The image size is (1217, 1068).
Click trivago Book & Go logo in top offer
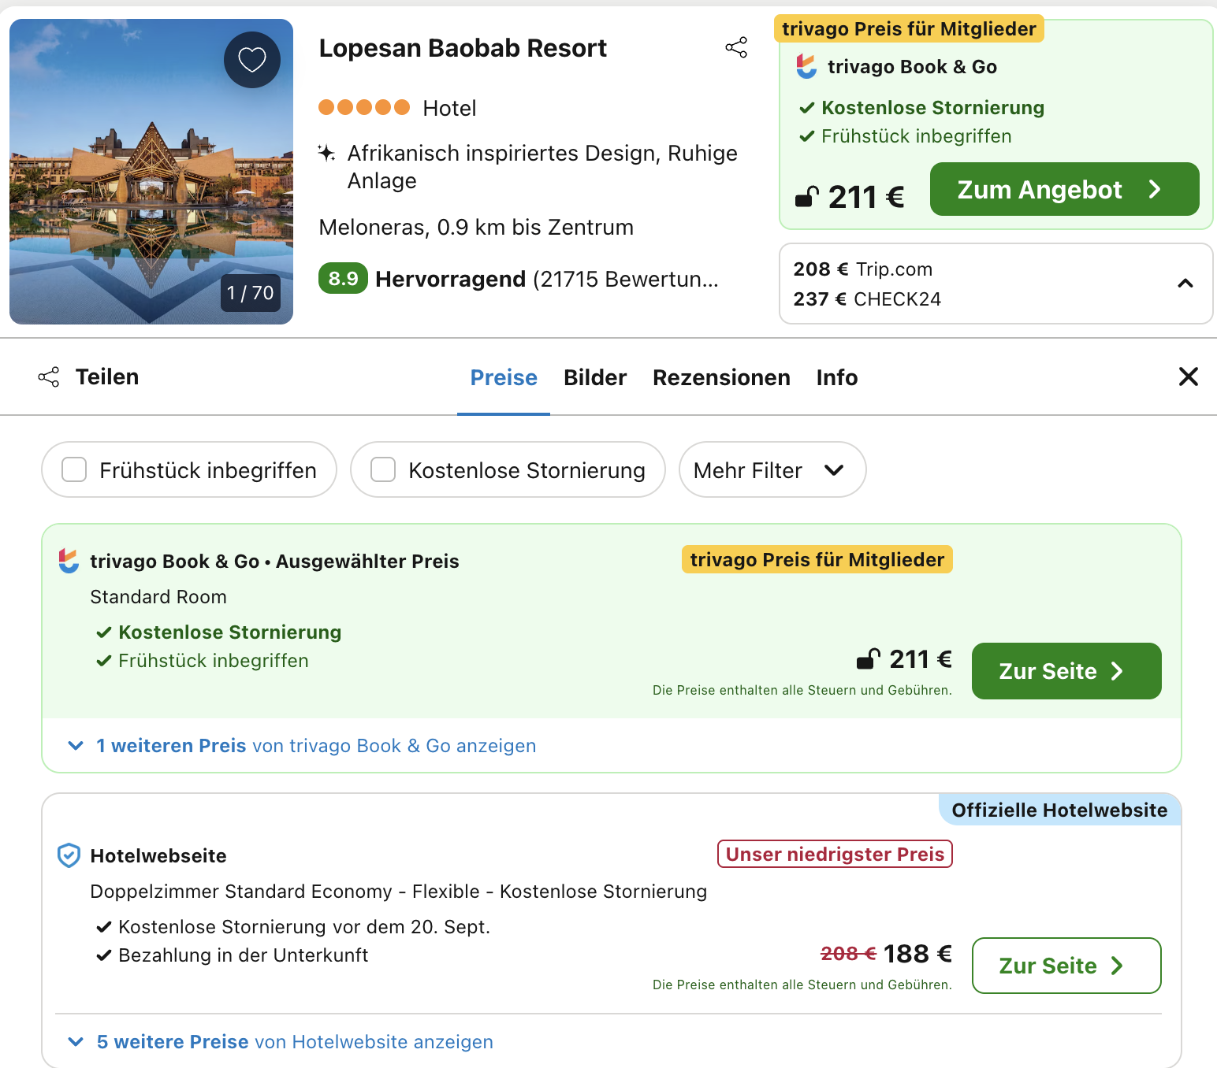806,67
